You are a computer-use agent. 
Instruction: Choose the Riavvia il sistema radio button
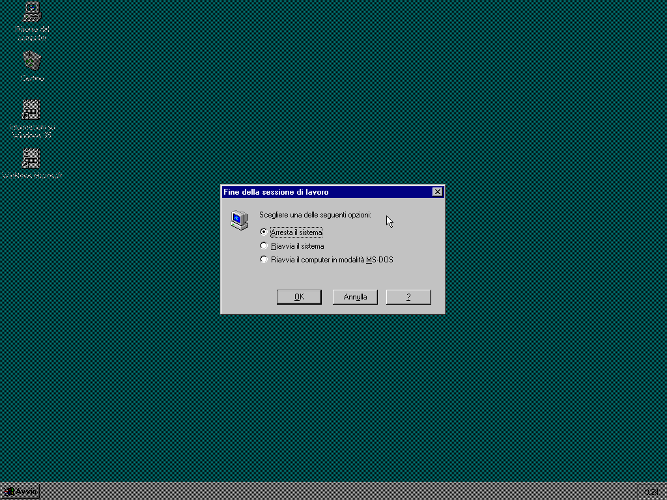264,246
